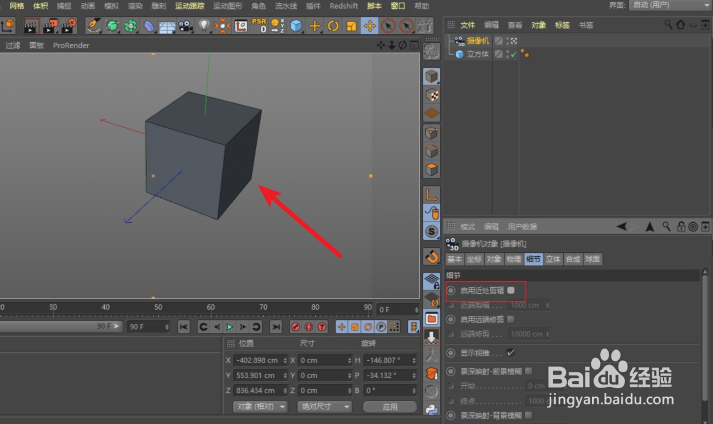
Task: Open 书签 object manager menu
Action: coord(586,25)
